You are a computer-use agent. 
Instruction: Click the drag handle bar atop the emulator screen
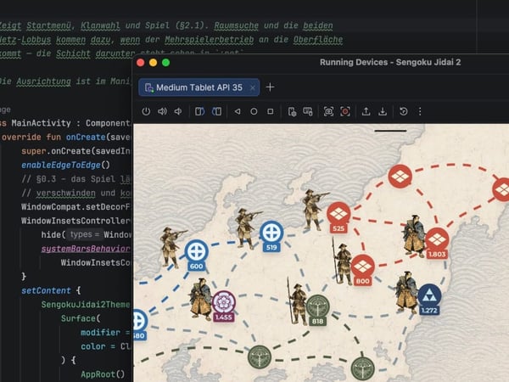(x=390, y=131)
